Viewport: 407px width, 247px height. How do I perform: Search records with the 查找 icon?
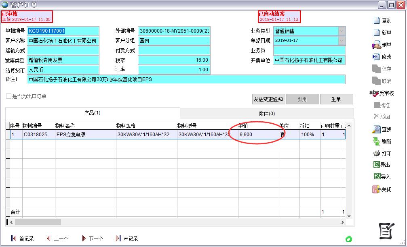[x=382, y=129]
